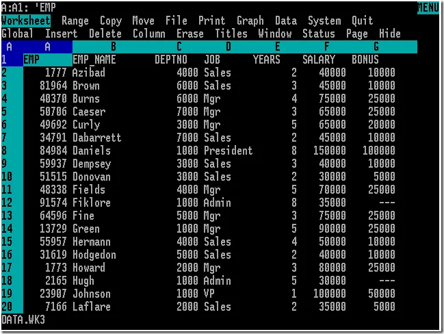Select the Dempsey name cell
444x334 pixels.
click(92, 164)
